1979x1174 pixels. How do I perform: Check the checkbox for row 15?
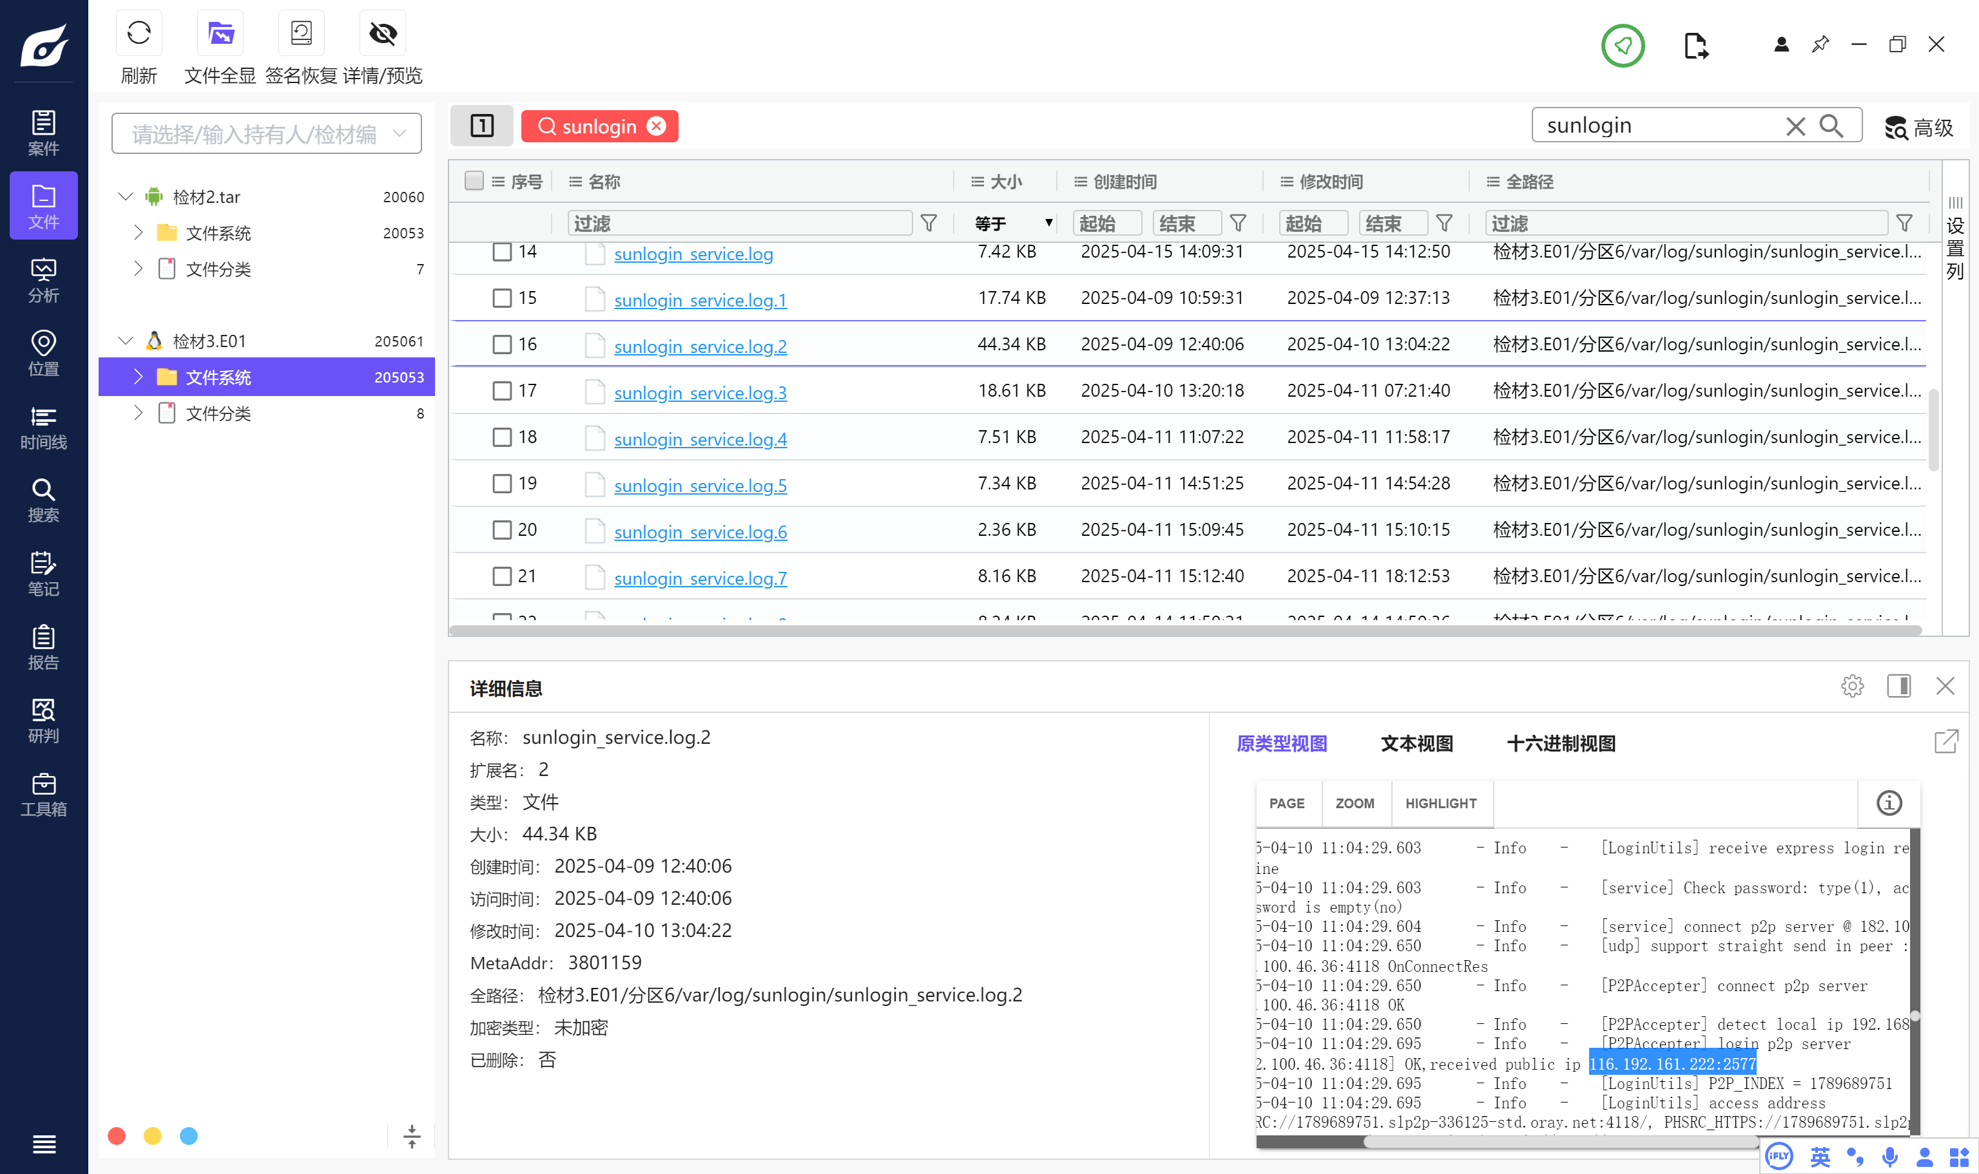click(x=502, y=298)
